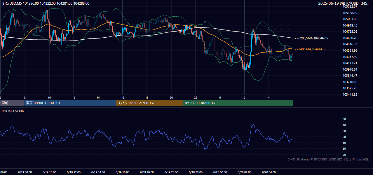Click hour tick 22 under price chart

(x=196, y=97)
